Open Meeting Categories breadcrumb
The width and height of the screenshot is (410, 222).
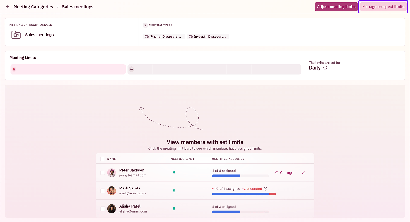pos(33,7)
